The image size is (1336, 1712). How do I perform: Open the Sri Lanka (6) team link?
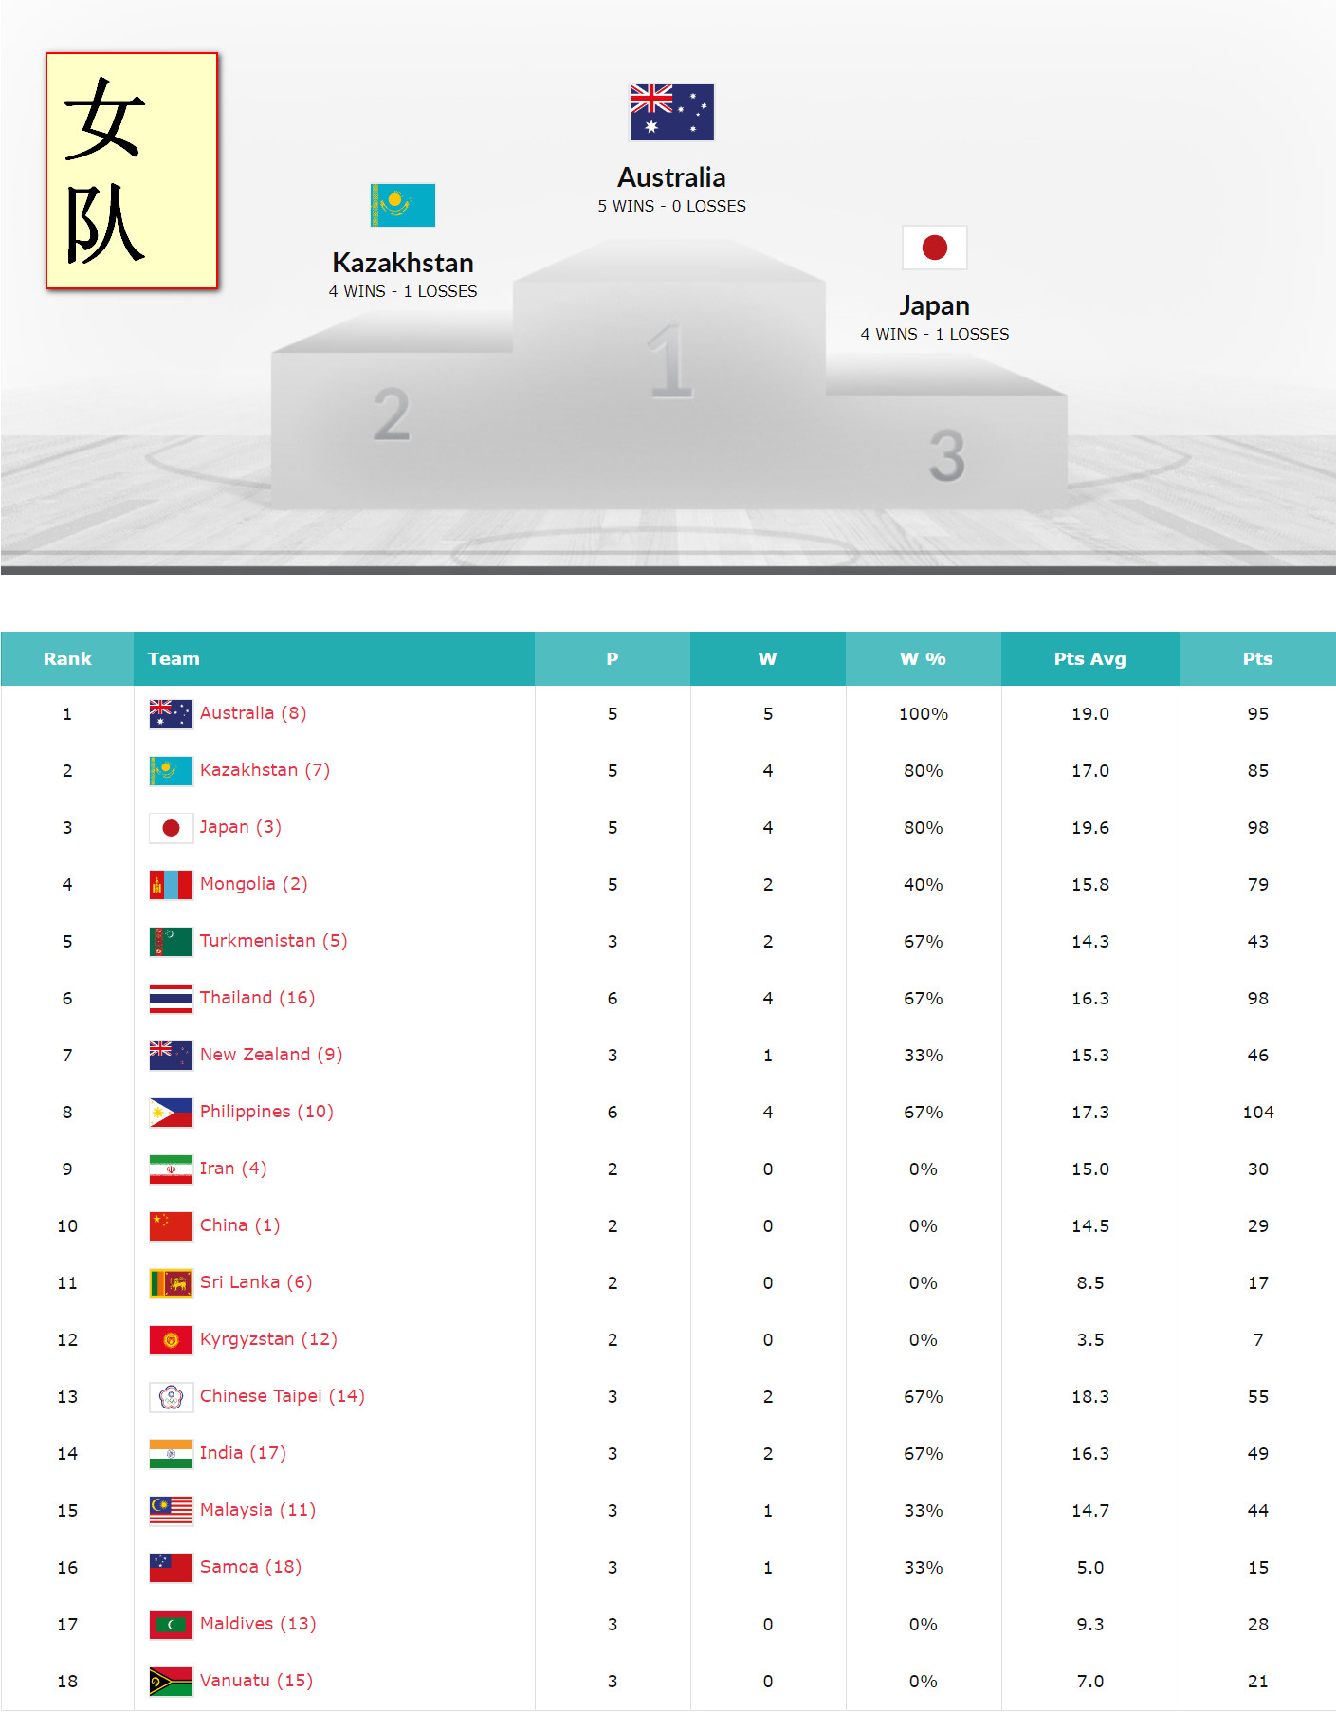pyautogui.click(x=256, y=1282)
